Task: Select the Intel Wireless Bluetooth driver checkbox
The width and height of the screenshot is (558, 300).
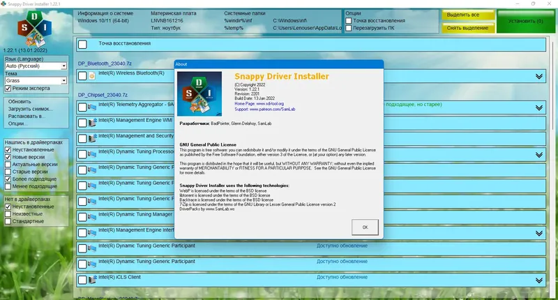Action: click(x=82, y=76)
